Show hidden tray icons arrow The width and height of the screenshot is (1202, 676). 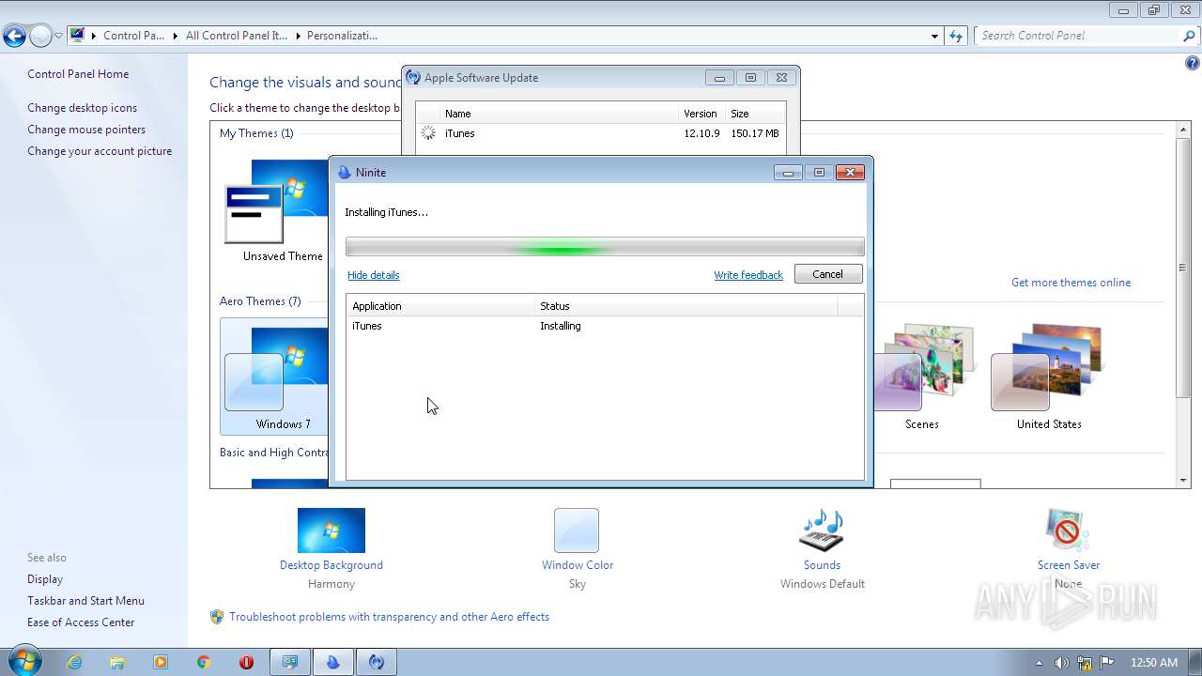(1039, 663)
